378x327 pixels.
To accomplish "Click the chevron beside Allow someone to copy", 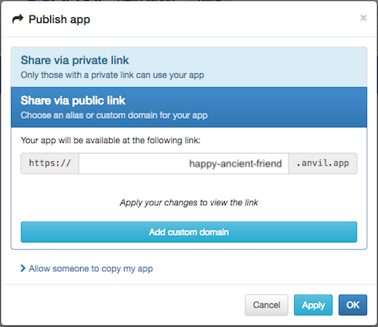I will pyautogui.click(x=23, y=268).
